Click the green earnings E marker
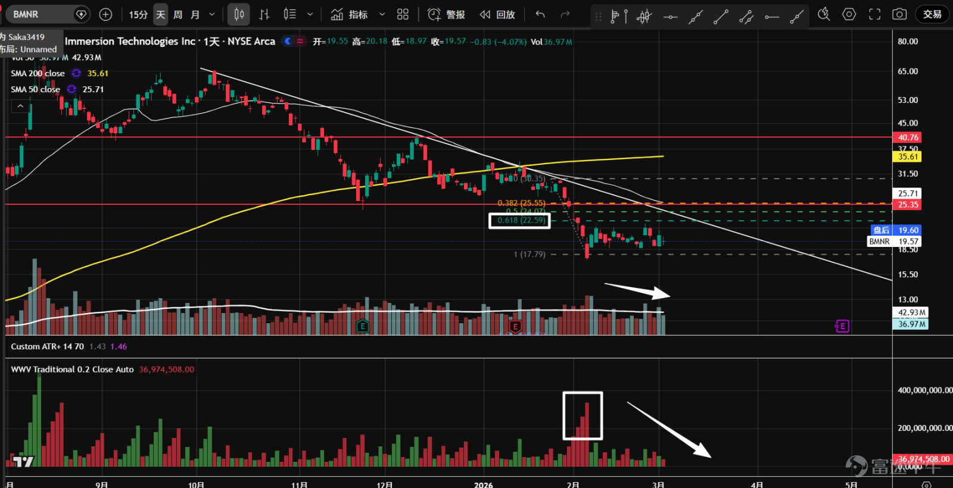 pos(362,326)
